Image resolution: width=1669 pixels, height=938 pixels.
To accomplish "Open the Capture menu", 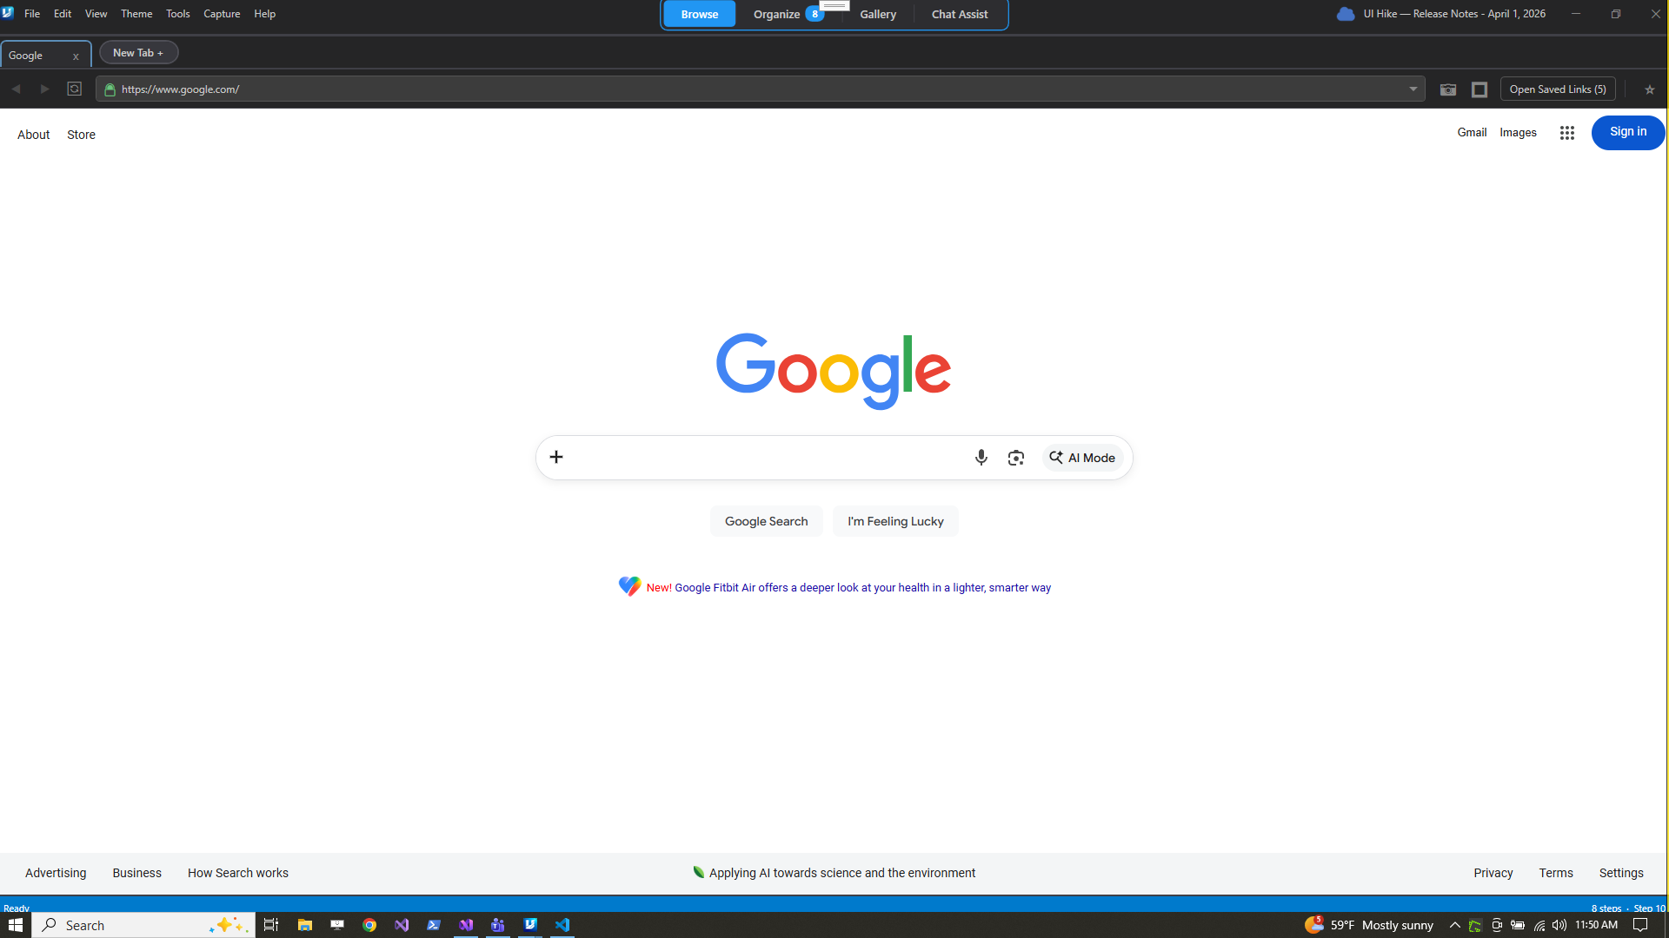I will pos(222,14).
